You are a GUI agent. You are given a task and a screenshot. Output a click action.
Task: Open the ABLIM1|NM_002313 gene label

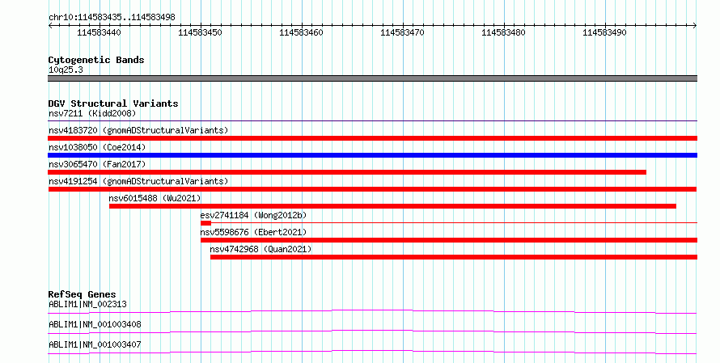[x=87, y=304]
